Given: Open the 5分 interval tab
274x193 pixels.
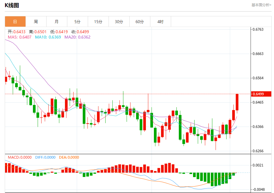Looking at the screenshot, I should [77, 22].
